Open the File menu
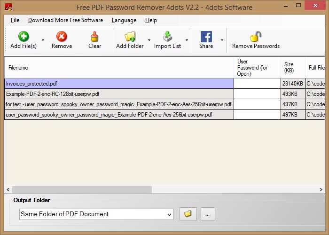This screenshot has width=329, height=235. tap(15, 20)
